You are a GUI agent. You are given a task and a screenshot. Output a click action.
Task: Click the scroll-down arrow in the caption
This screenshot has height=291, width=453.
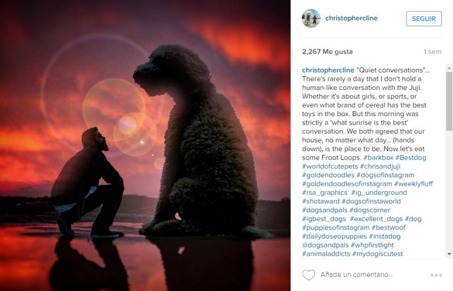point(449,254)
